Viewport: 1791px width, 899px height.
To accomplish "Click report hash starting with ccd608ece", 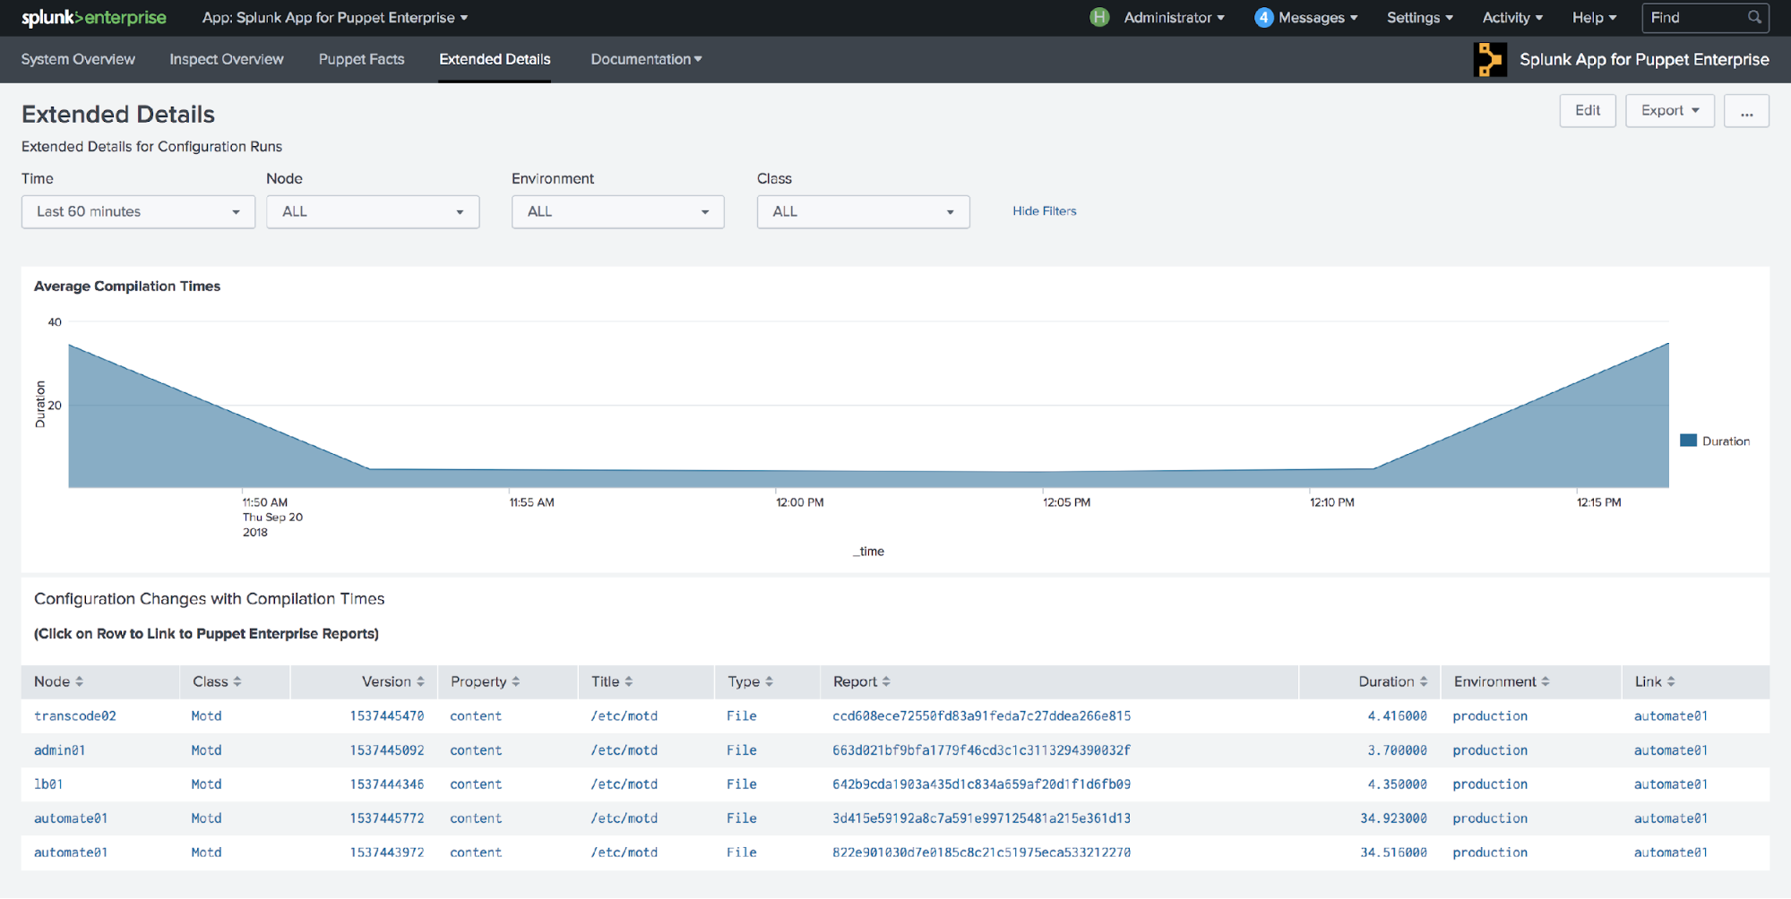I will [981, 716].
